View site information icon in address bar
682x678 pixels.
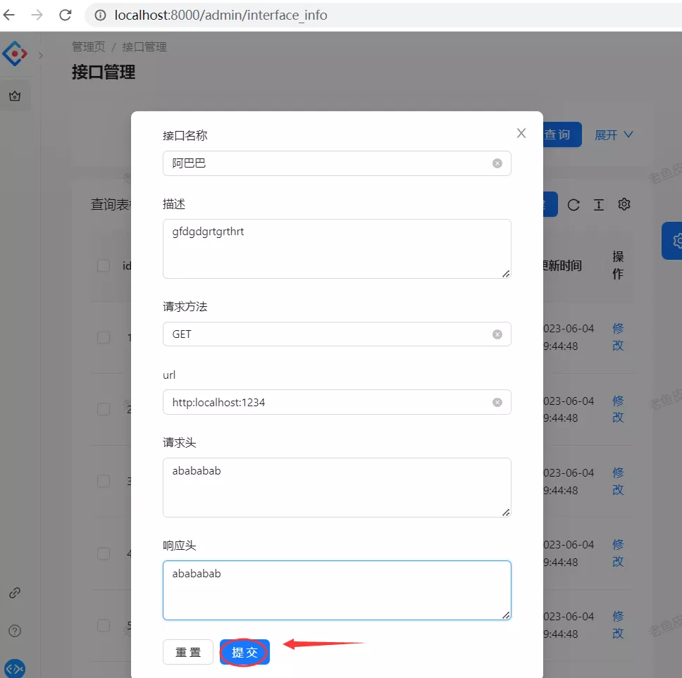tap(101, 15)
